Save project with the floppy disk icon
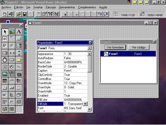The width and height of the screenshot is (166, 125). pyautogui.click(x=25, y=14)
